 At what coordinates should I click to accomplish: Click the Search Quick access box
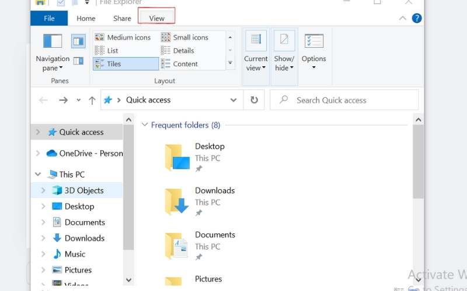[x=344, y=100]
